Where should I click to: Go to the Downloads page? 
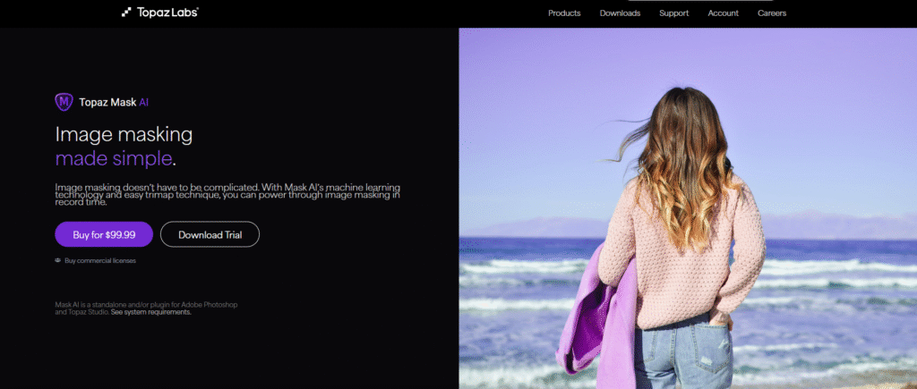pos(620,13)
